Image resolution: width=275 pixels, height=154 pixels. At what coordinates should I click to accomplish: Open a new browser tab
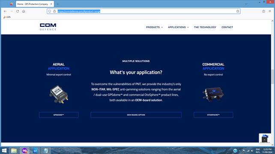[57, 4]
